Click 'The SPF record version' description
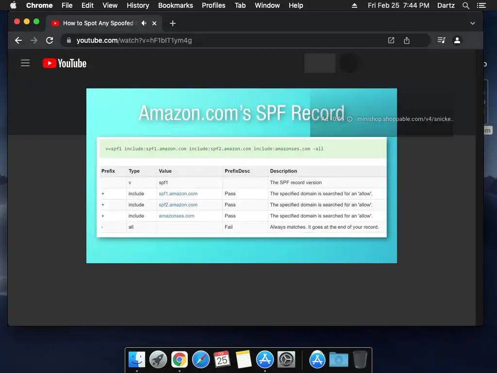 pyautogui.click(x=296, y=183)
